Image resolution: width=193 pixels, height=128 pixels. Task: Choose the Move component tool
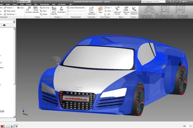pos(43,11)
